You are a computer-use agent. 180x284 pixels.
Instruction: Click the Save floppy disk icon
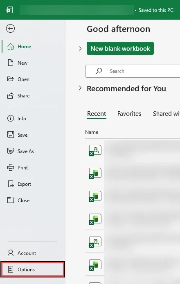11,135
